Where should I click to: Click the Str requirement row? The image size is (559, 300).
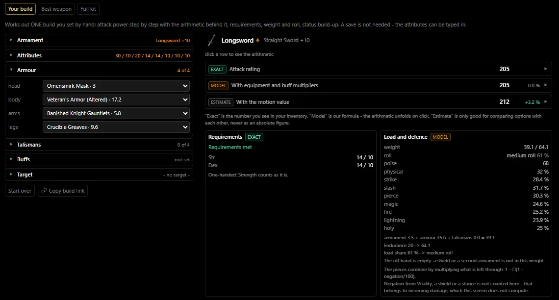pyautogui.click(x=291, y=157)
